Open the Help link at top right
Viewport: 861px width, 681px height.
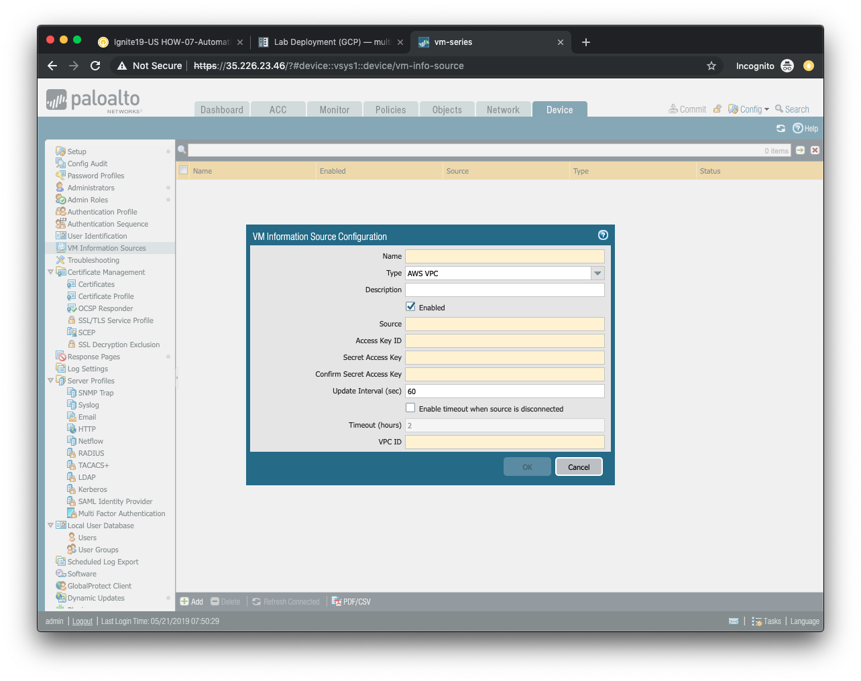[805, 129]
